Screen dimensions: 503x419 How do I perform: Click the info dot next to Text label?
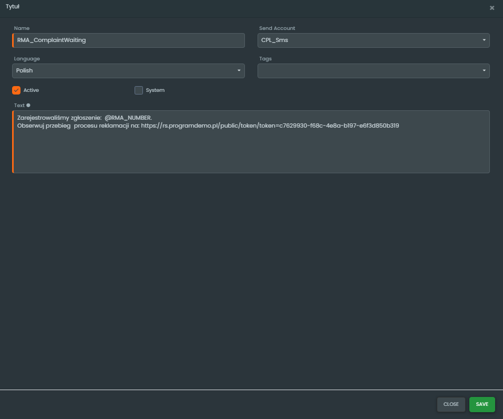[28, 105]
